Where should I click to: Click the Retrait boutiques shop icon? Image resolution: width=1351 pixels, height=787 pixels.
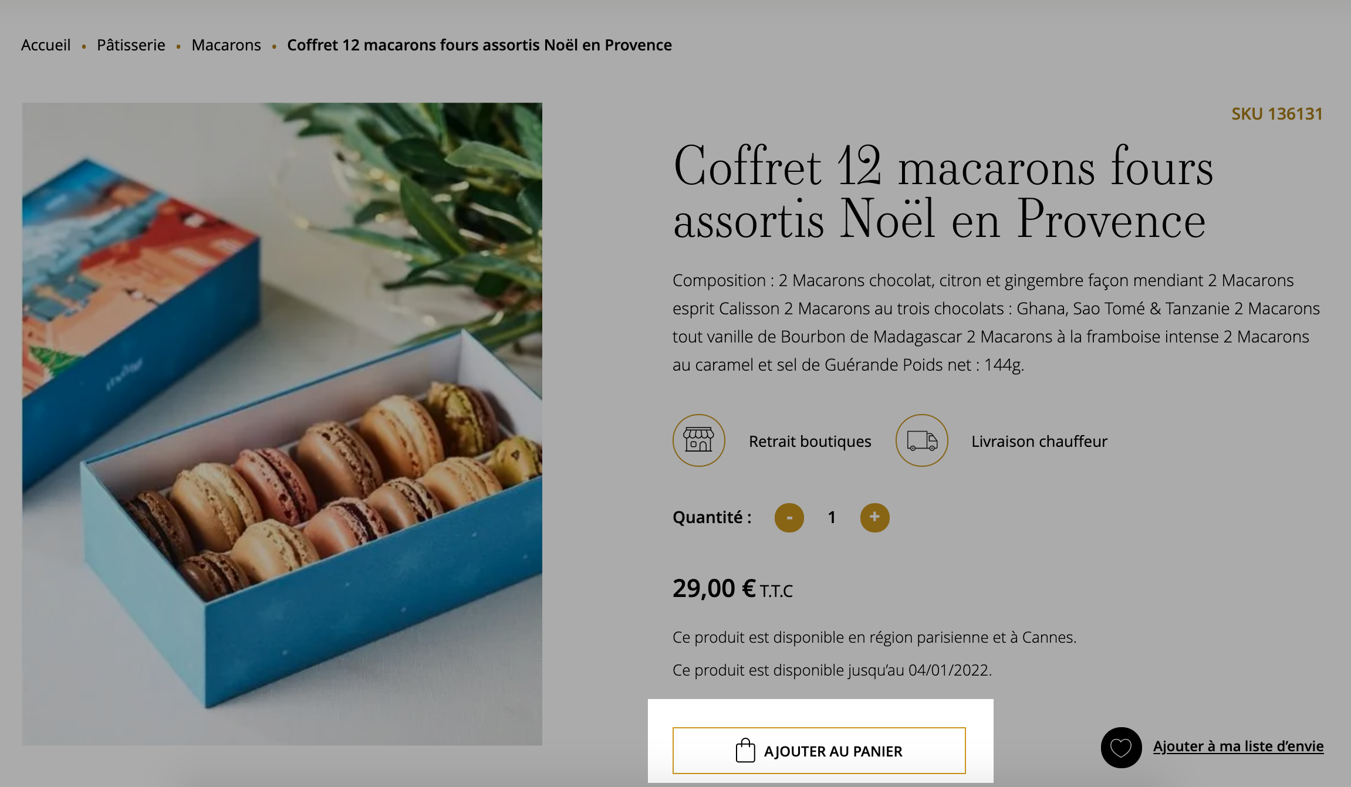pyautogui.click(x=698, y=440)
